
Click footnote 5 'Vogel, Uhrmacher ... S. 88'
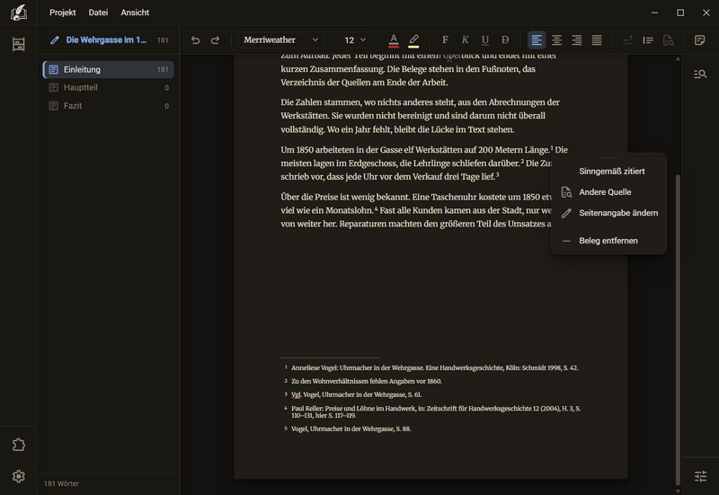click(x=351, y=429)
